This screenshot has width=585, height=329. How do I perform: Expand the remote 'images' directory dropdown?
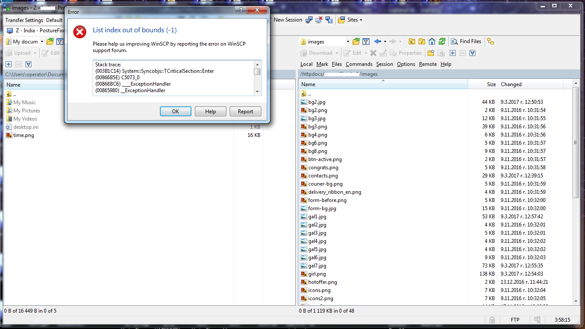click(347, 42)
